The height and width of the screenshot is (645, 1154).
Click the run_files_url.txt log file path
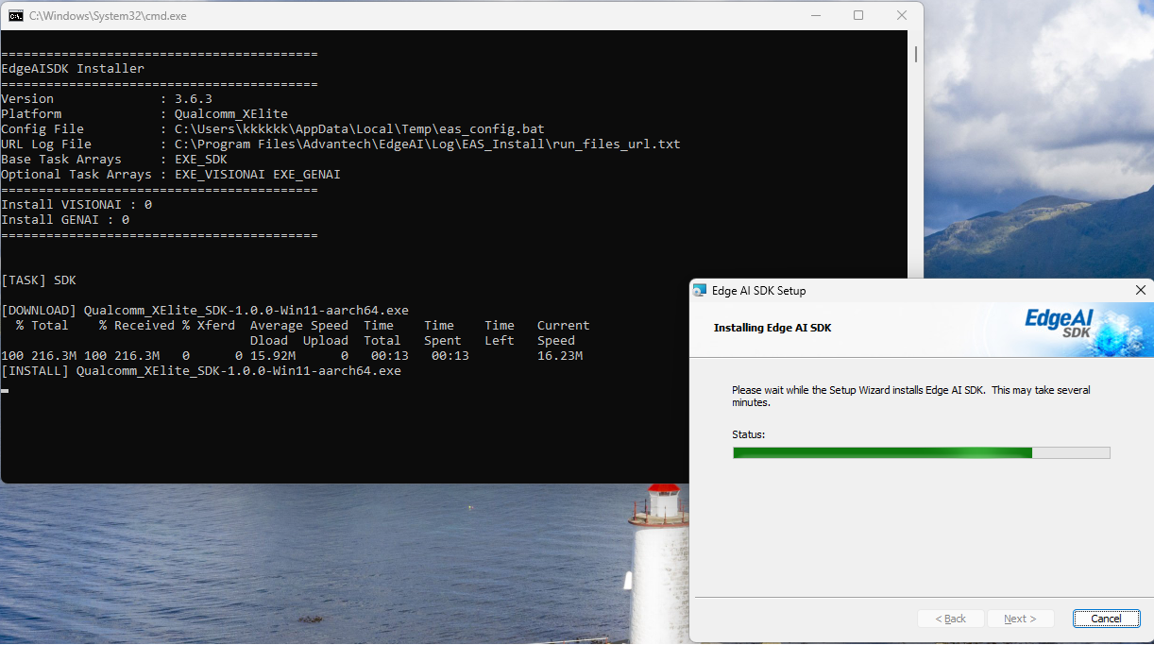[x=428, y=144]
